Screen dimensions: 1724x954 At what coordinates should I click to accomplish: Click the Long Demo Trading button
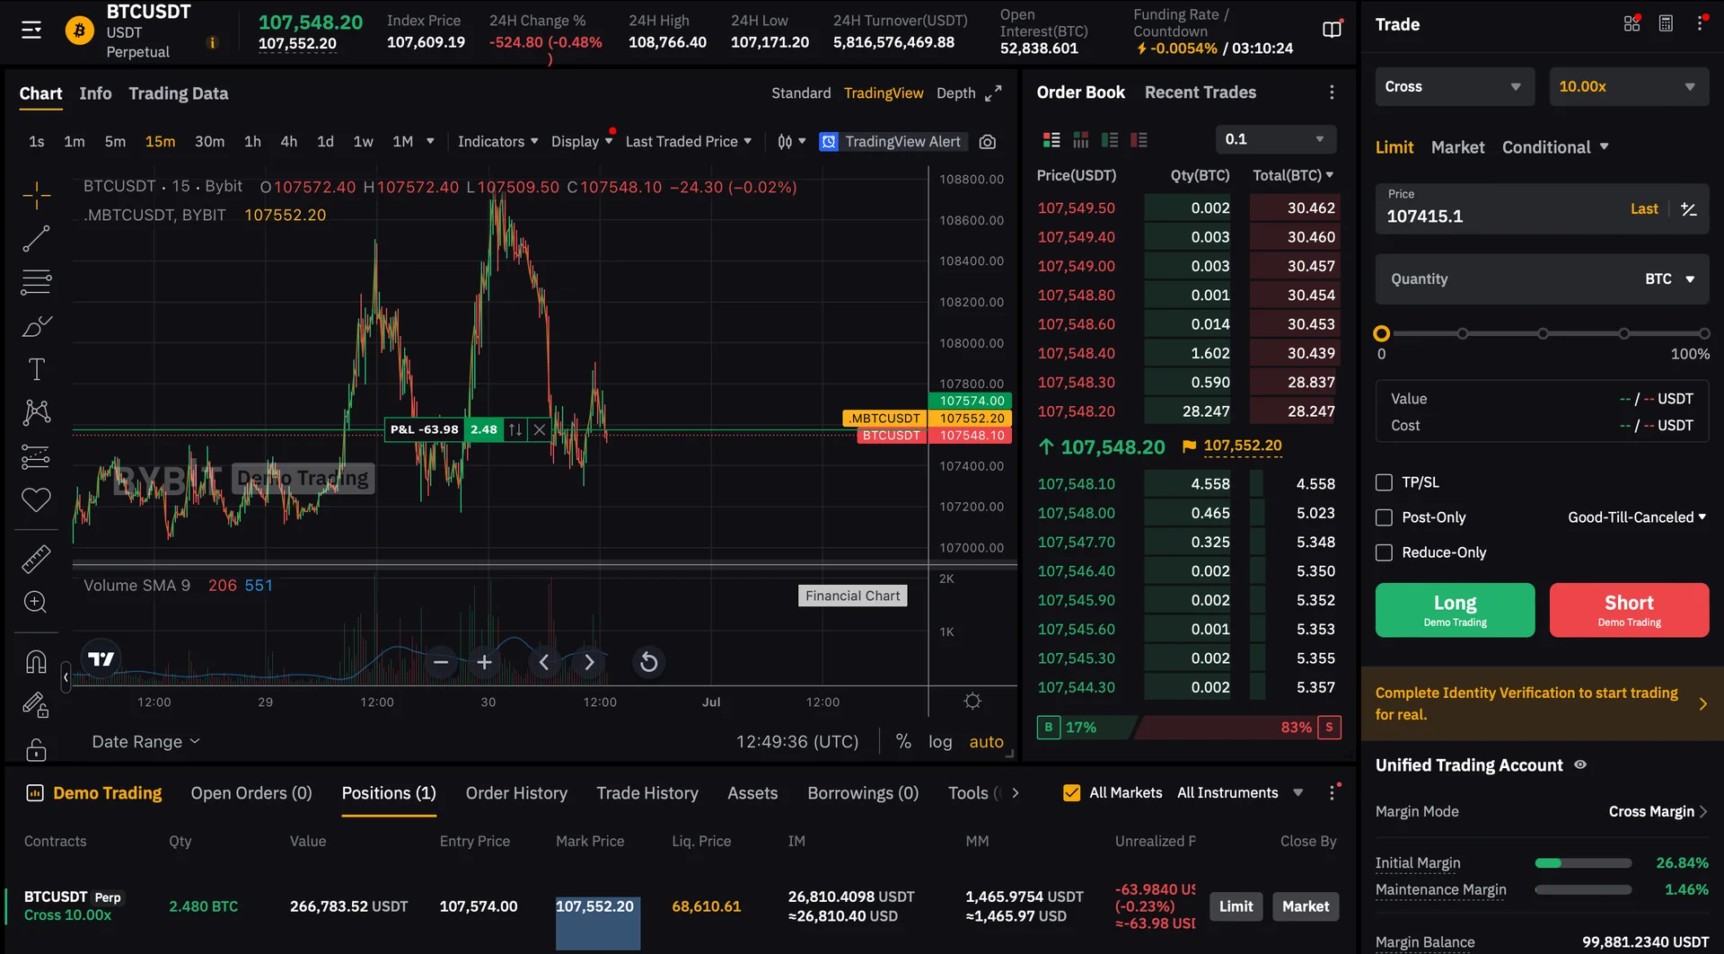tap(1455, 610)
